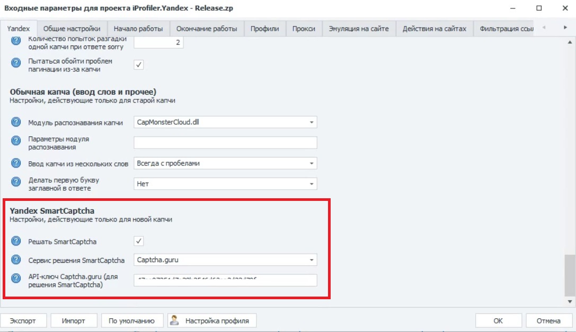Open help for captcha recognition module
The image size is (576, 332).
click(x=16, y=122)
